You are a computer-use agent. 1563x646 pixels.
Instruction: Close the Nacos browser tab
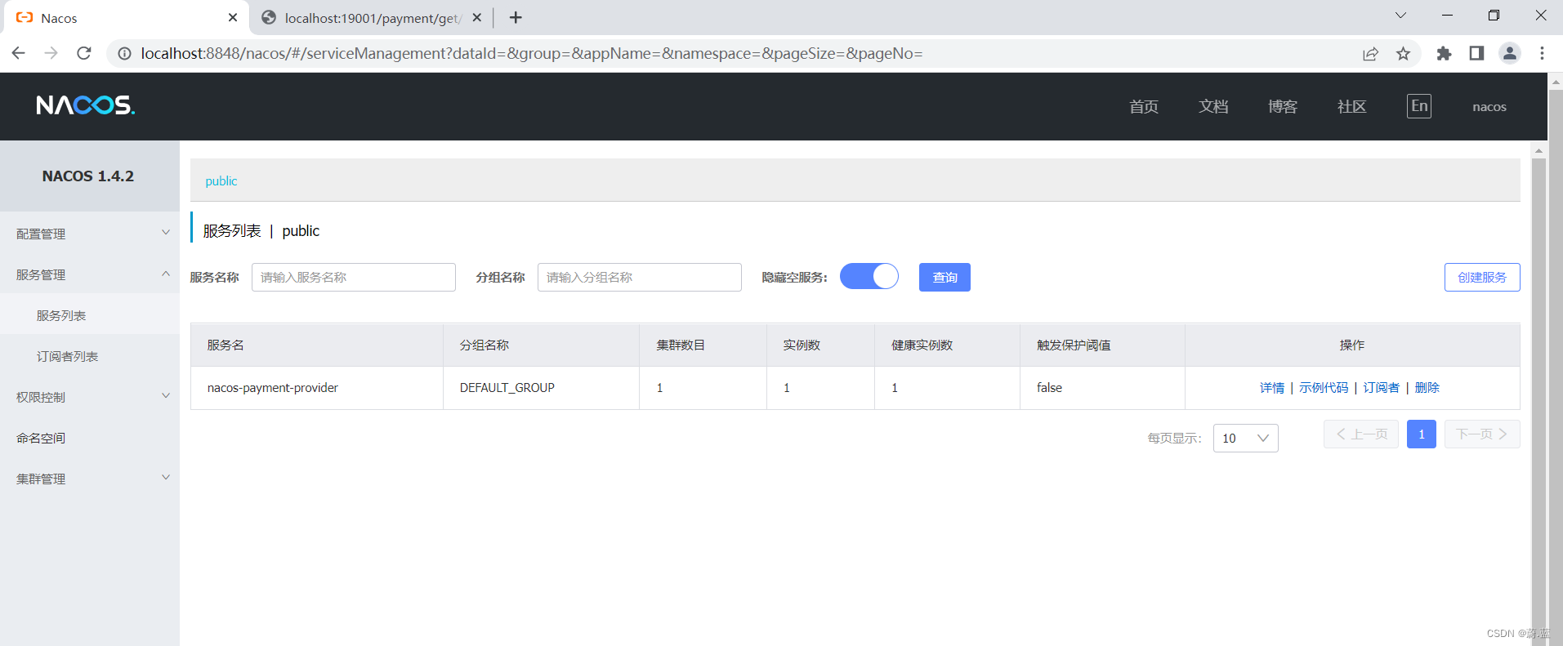click(x=233, y=18)
